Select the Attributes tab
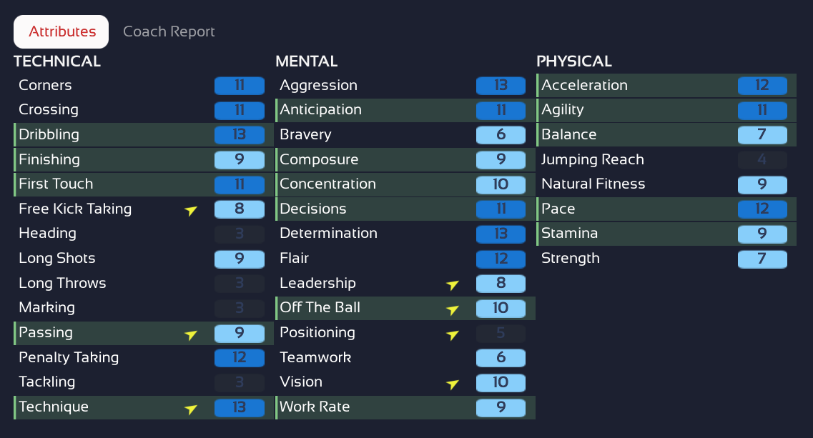Viewport: 813px width, 438px height. point(62,31)
